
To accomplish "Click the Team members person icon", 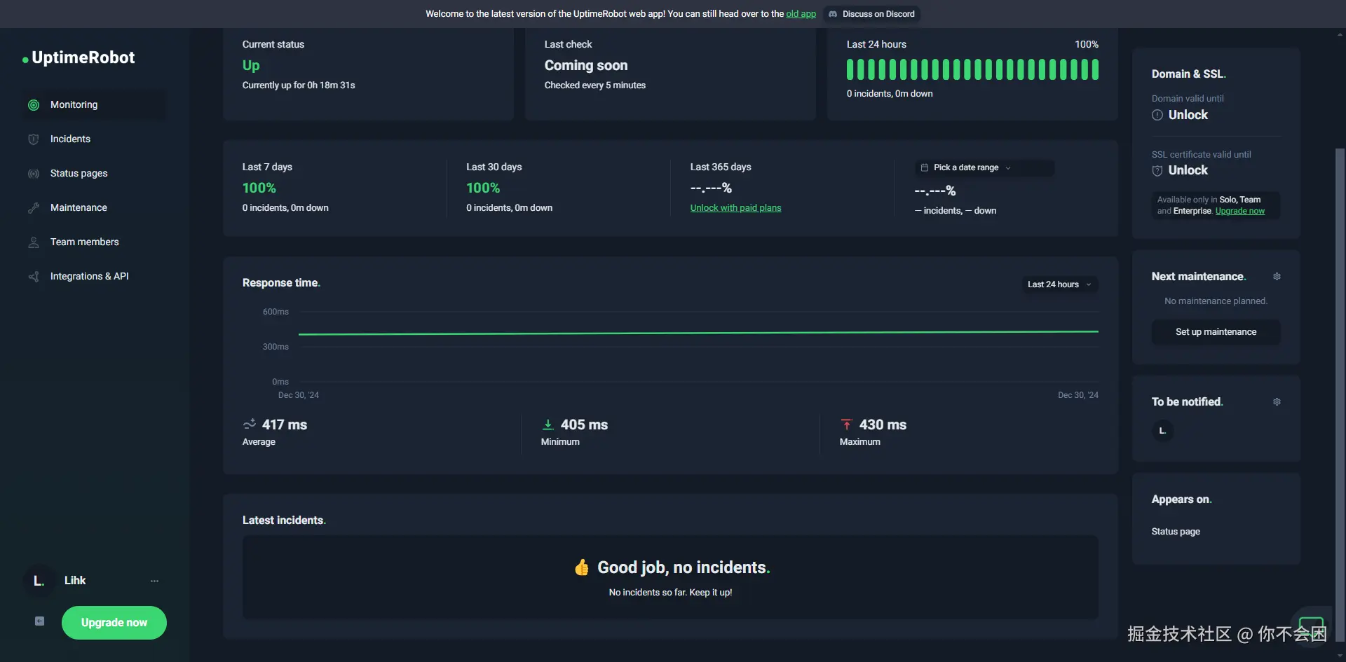I will [34, 242].
